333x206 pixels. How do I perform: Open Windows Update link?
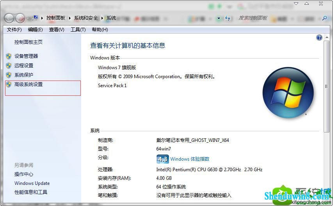coord(32,183)
